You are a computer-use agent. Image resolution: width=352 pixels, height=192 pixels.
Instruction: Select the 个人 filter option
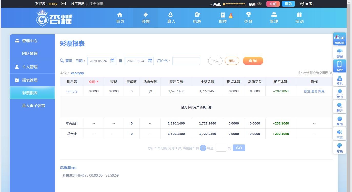(215, 61)
